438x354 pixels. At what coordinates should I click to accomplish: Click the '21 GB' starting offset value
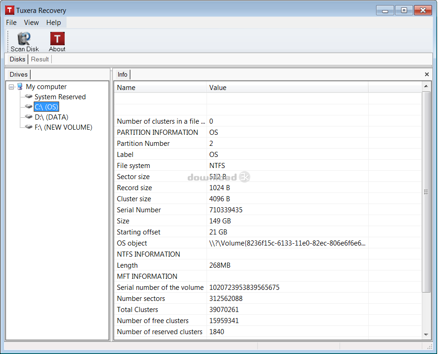tap(218, 232)
